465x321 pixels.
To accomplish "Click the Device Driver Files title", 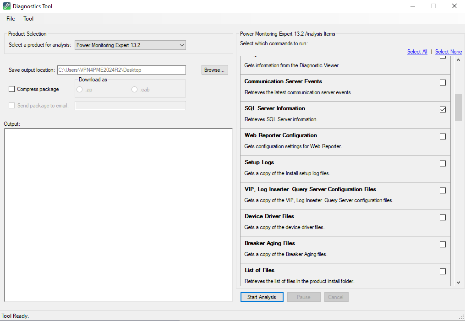I will (x=269, y=216).
